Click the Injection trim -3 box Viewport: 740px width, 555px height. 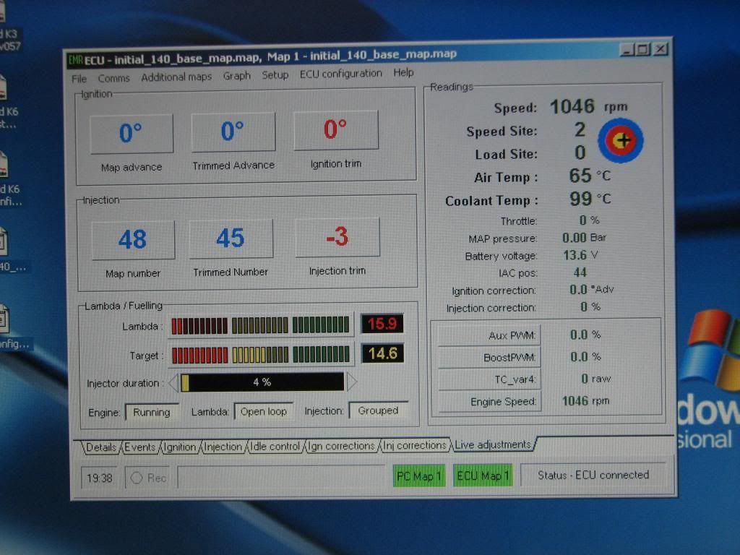pos(337,237)
